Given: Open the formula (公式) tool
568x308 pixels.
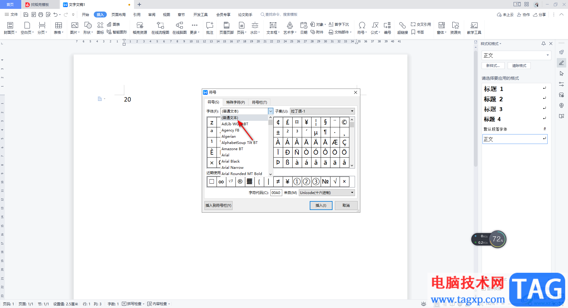Looking at the screenshot, I should [x=375, y=28].
